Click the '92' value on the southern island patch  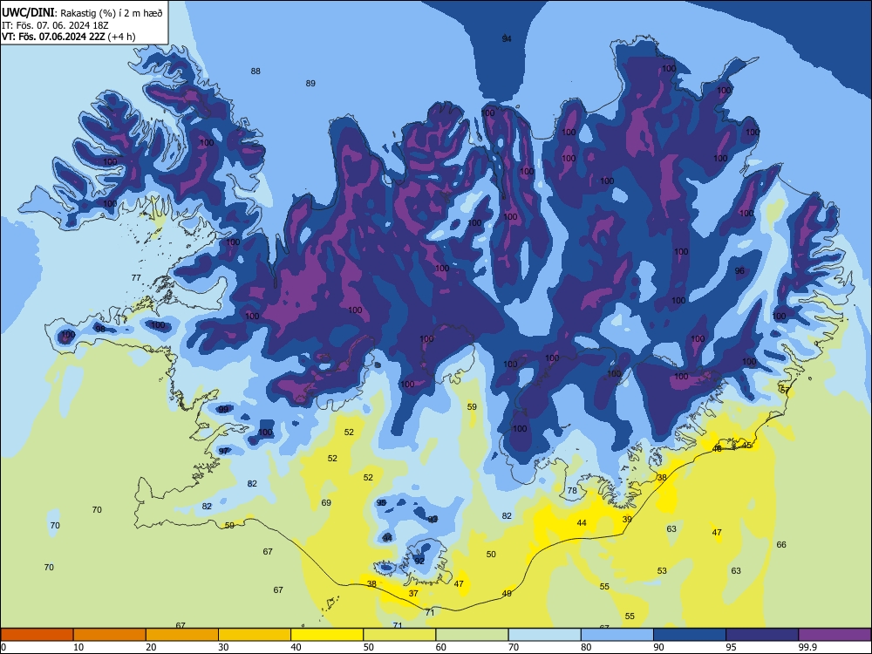click(x=419, y=561)
